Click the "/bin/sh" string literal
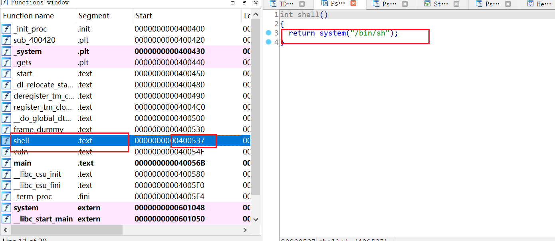The width and height of the screenshot is (555, 241). [369, 33]
